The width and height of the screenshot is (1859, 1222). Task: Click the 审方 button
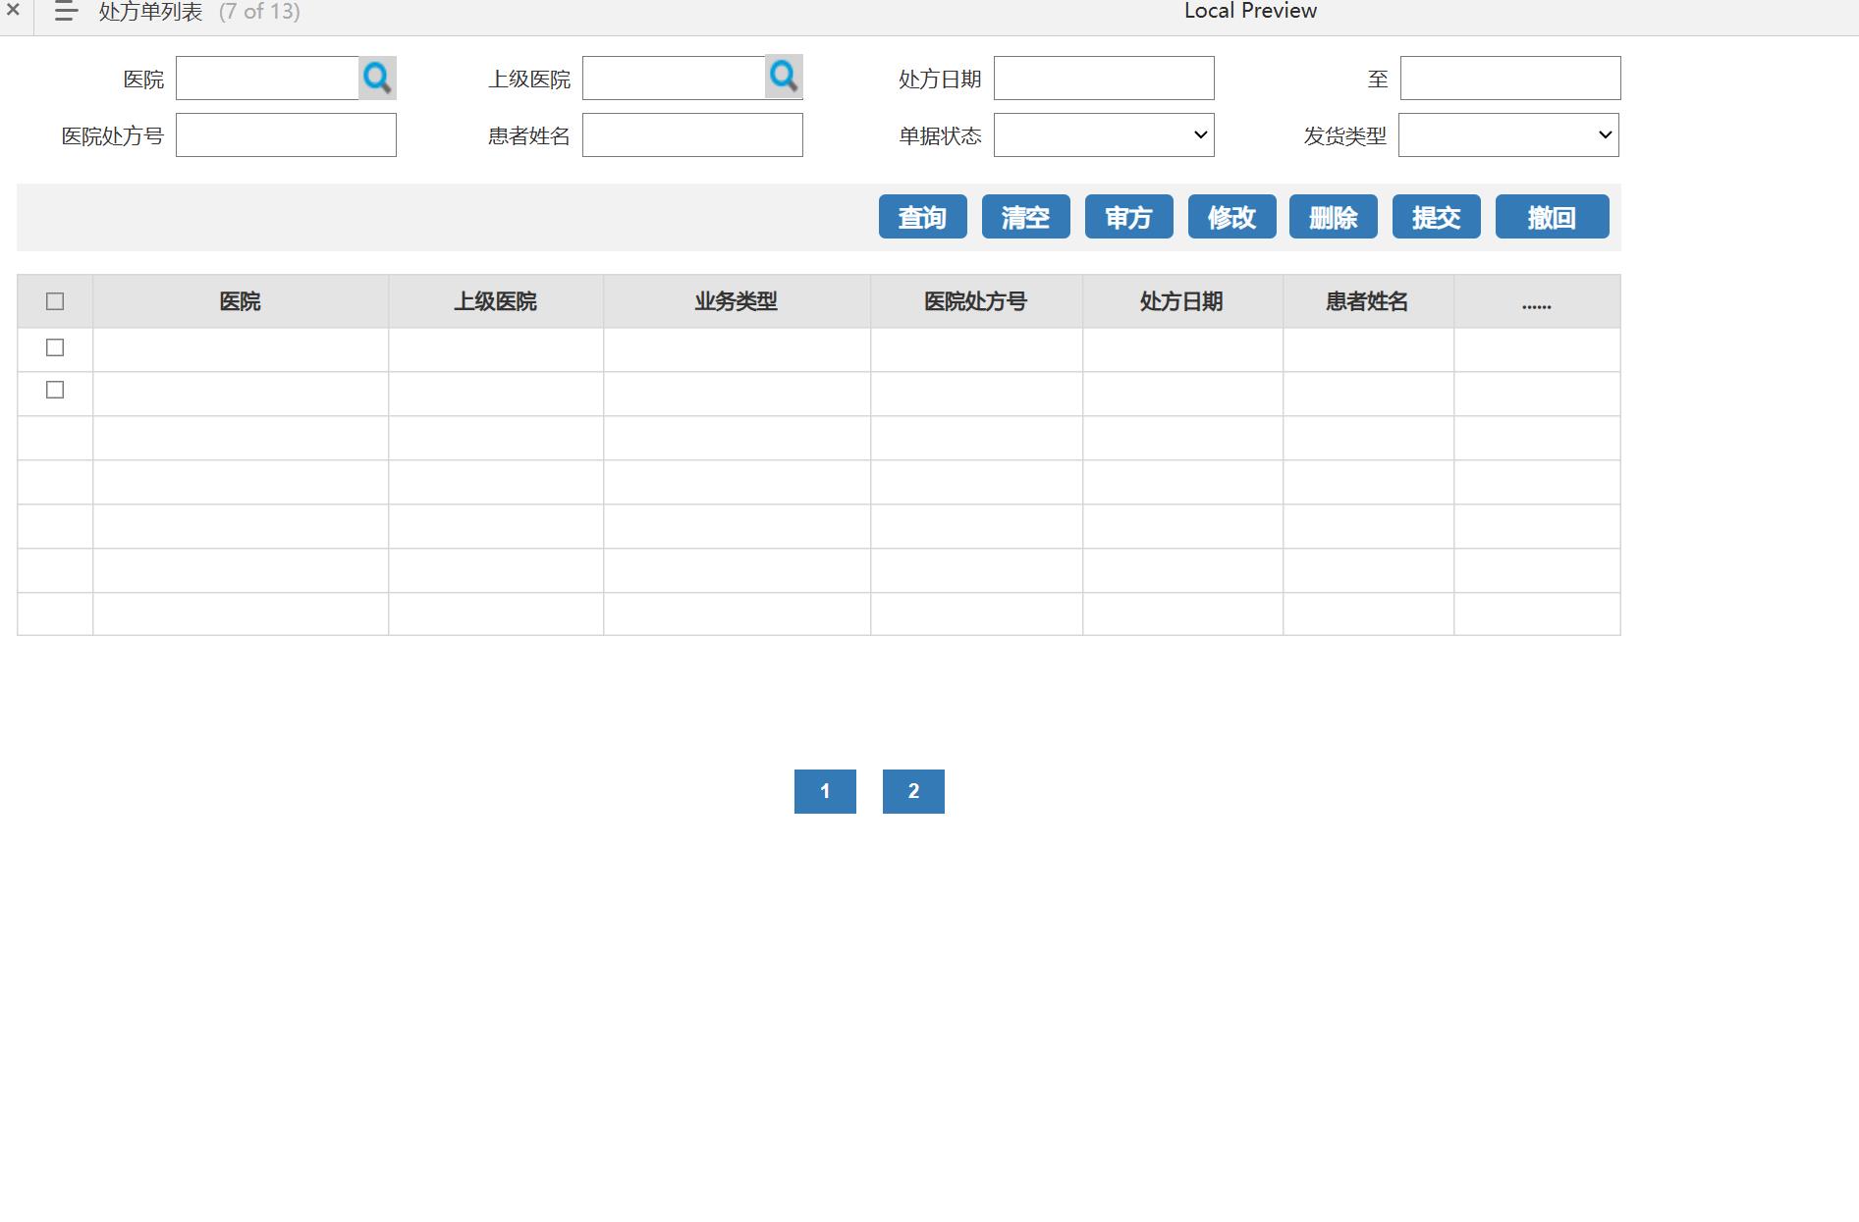point(1128,217)
